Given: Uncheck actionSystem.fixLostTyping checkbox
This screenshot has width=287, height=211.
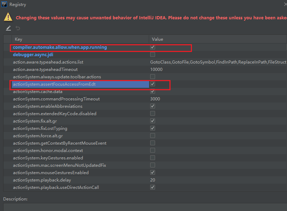Looking at the screenshot, I should 153,128.
